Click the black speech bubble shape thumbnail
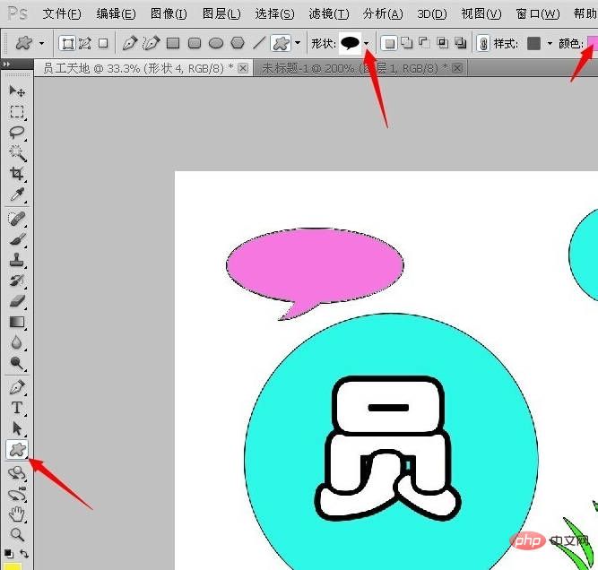The image size is (598, 570). pyautogui.click(x=351, y=43)
